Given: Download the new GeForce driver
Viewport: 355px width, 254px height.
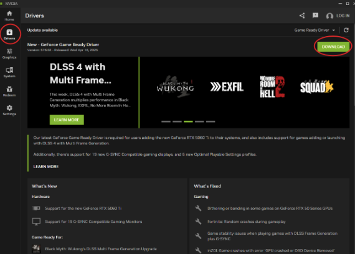Looking at the screenshot, I should pyautogui.click(x=333, y=47).
